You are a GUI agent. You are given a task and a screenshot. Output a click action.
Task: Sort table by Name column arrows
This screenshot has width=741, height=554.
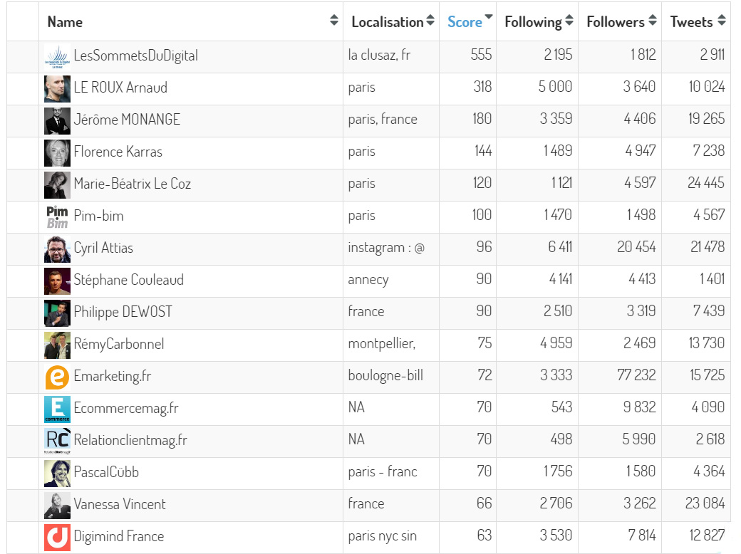click(334, 21)
